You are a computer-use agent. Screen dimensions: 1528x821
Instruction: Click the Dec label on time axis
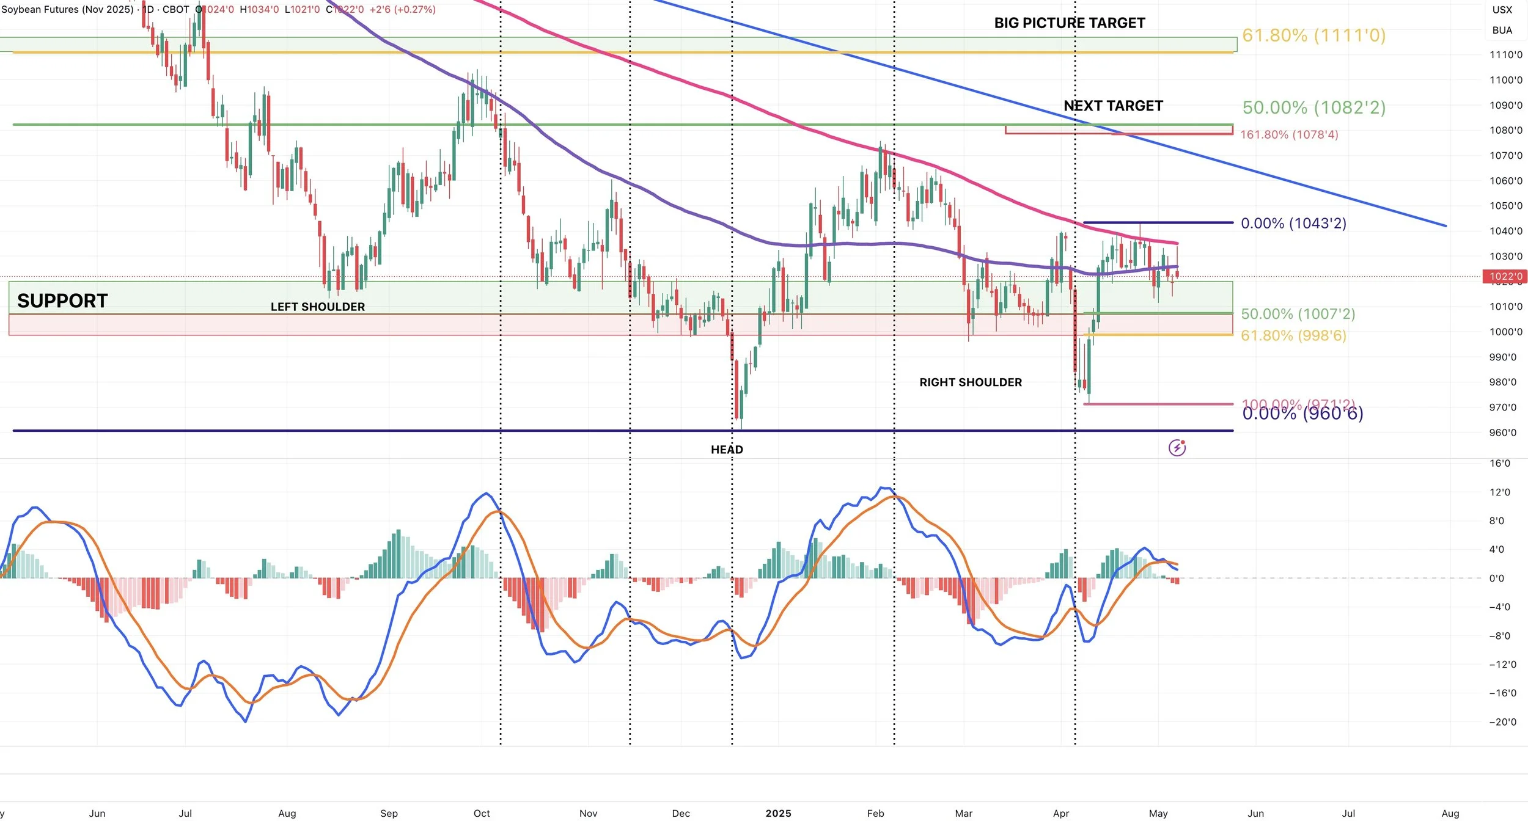681,813
